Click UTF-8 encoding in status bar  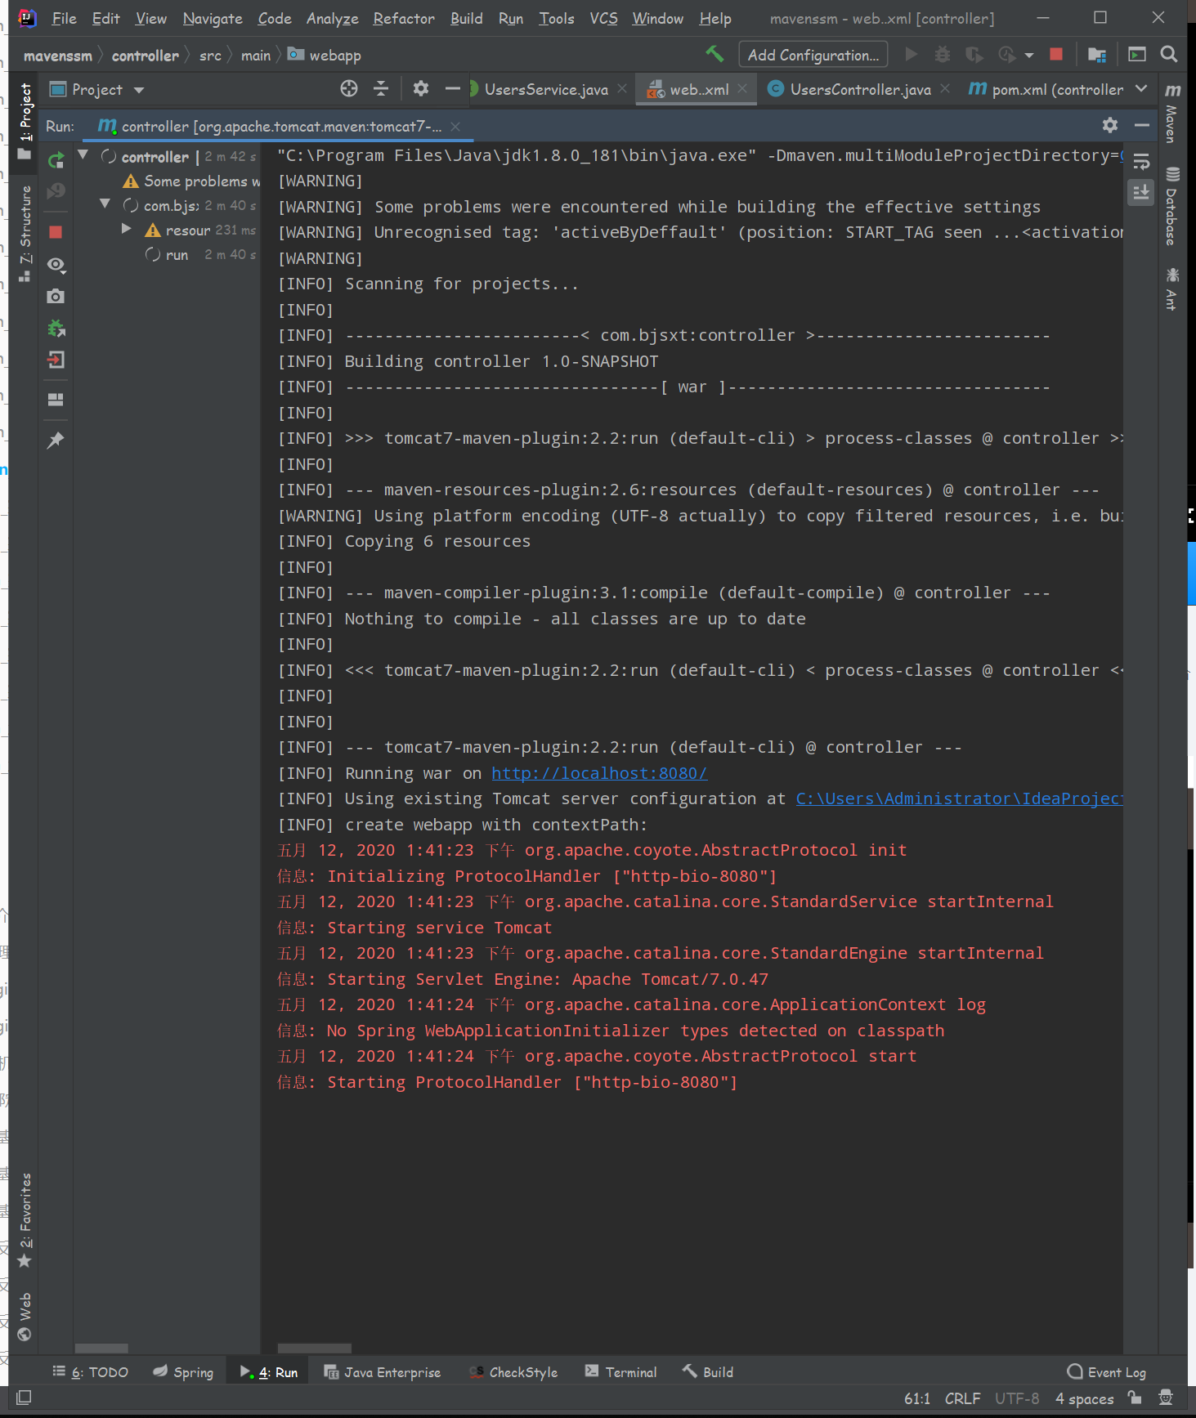(x=1017, y=1398)
